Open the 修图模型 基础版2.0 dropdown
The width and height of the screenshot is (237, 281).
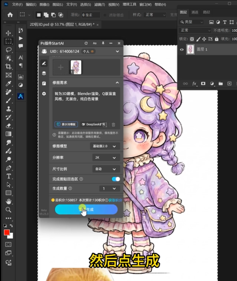click(105, 146)
